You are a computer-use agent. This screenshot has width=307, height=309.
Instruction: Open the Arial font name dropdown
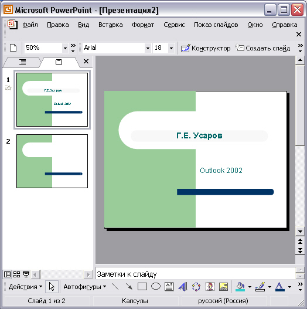coord(148,48)
